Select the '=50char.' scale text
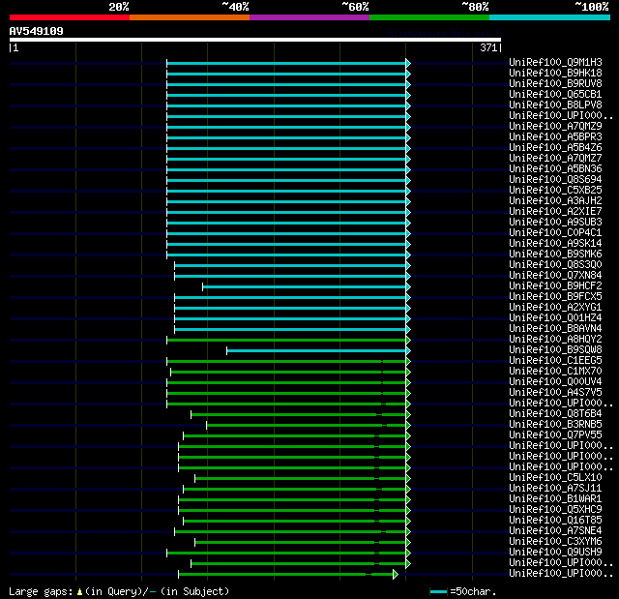 click(473, 591)
